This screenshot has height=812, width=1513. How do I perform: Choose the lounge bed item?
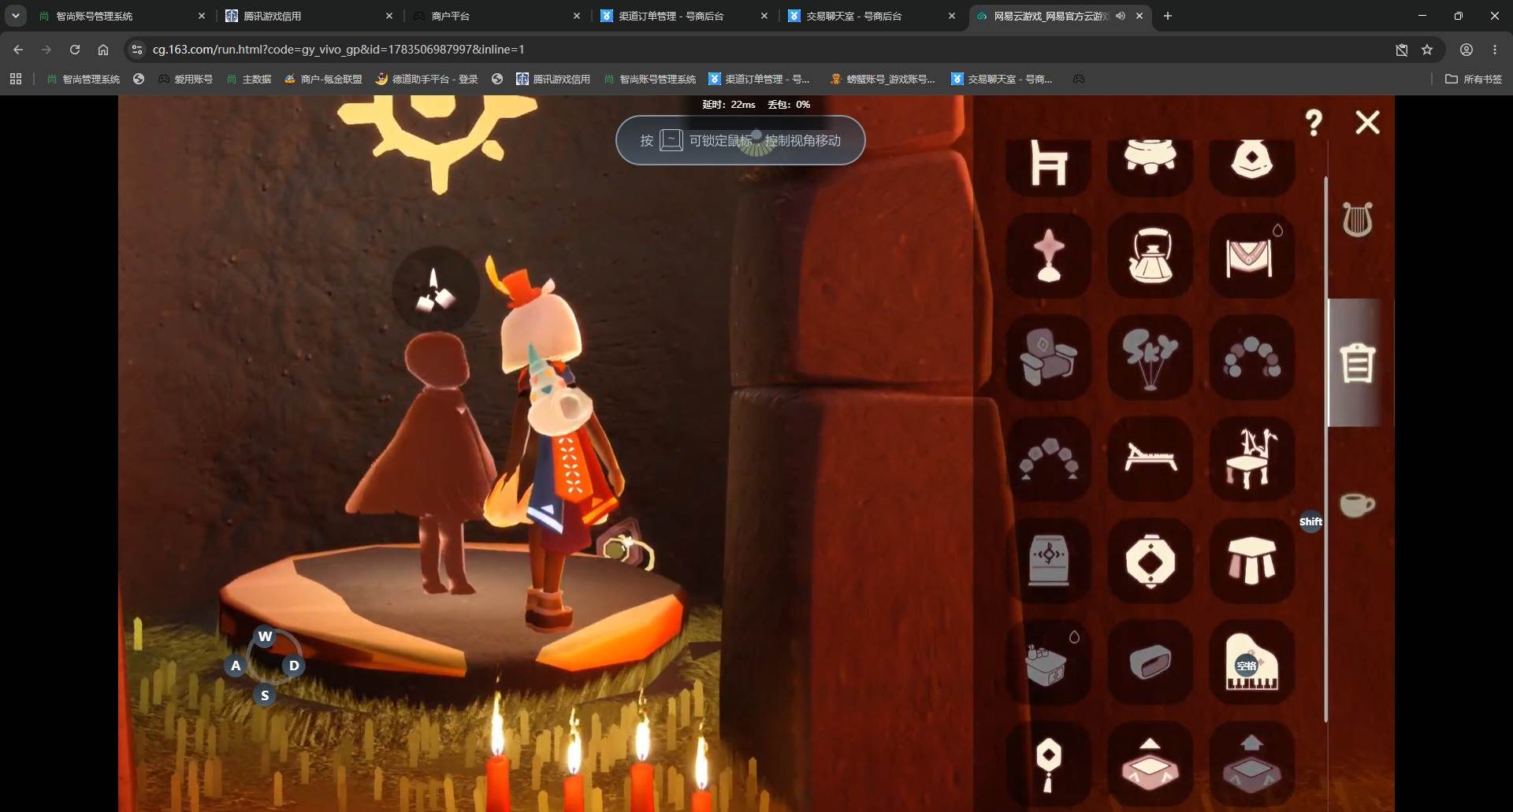(1150, 458)
